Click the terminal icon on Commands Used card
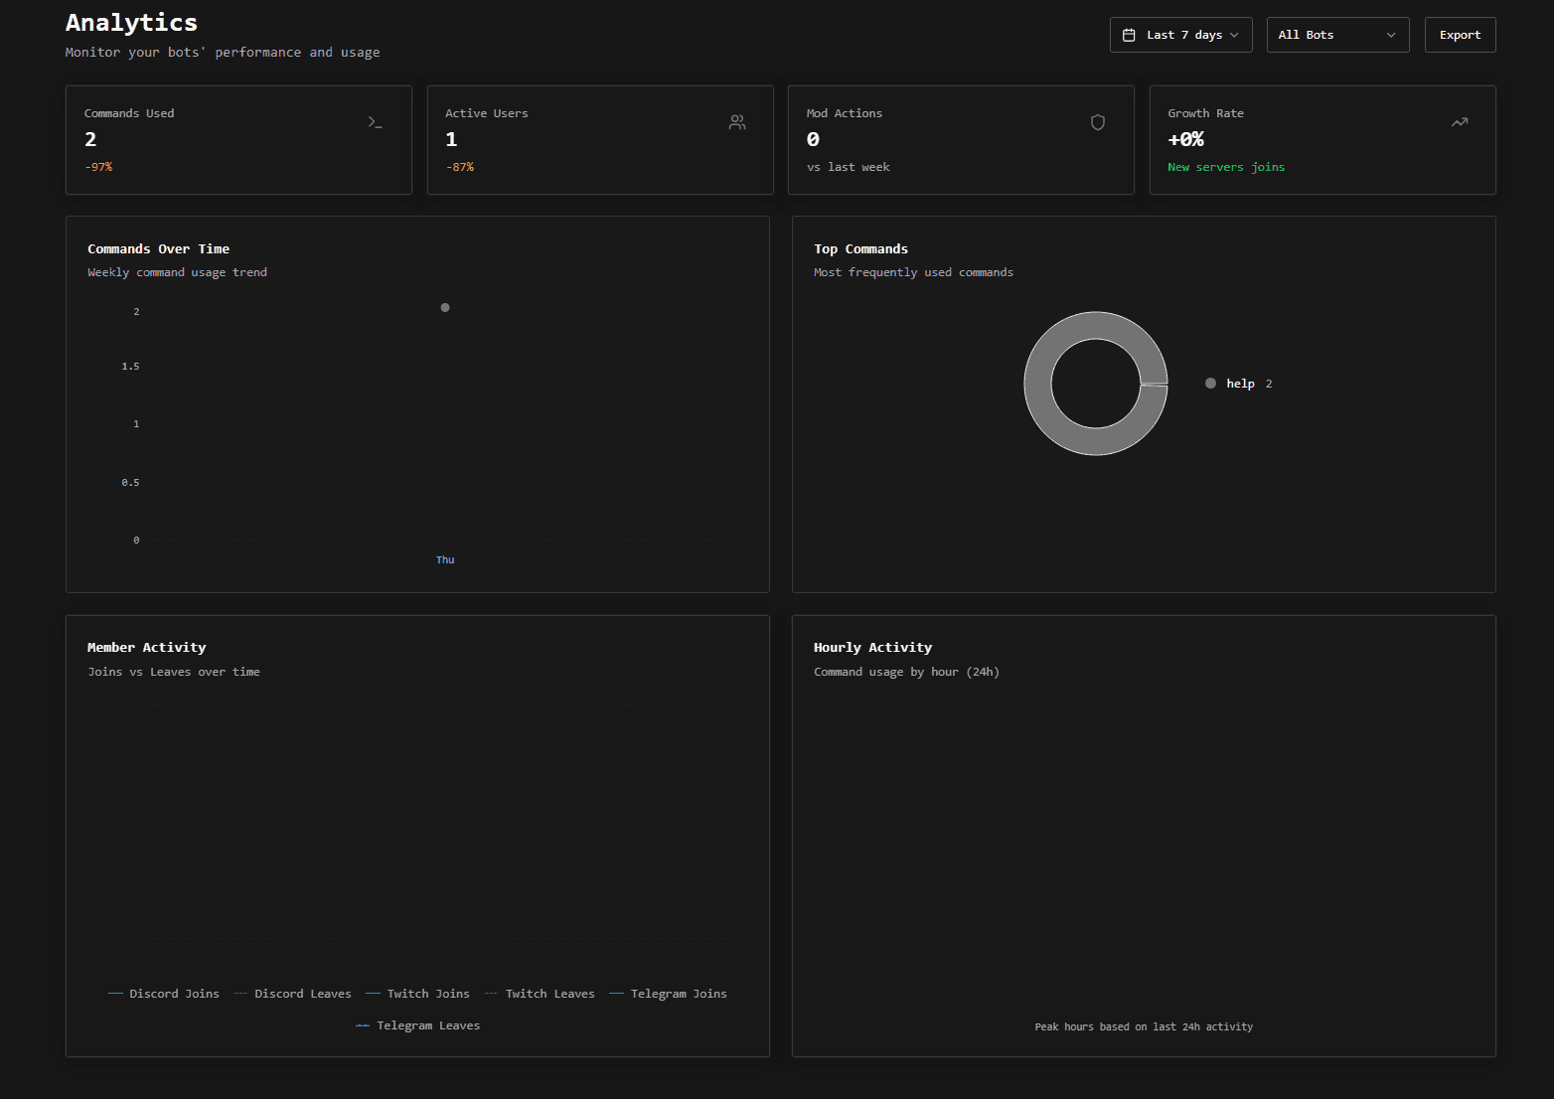 376,121
